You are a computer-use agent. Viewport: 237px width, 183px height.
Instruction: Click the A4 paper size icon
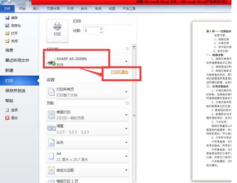(51, 156)
